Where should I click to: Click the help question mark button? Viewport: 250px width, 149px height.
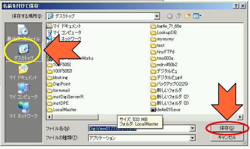[x=236, y=6]
